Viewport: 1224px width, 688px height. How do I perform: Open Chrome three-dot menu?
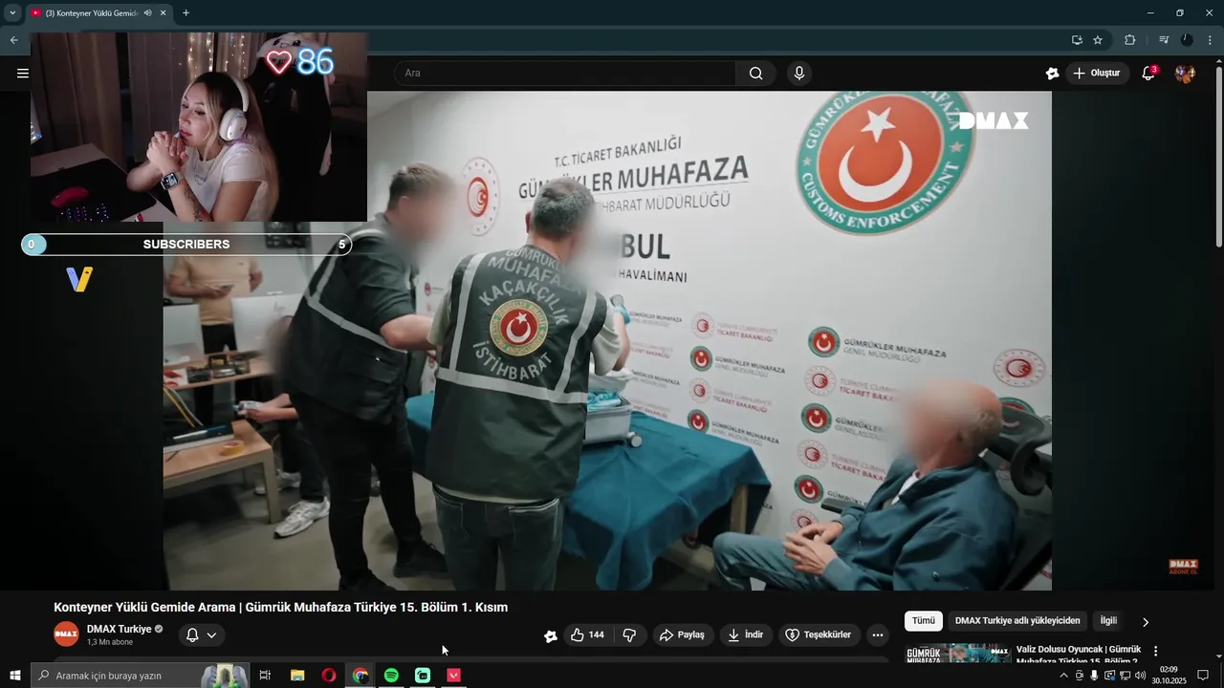pos(1210,40)
